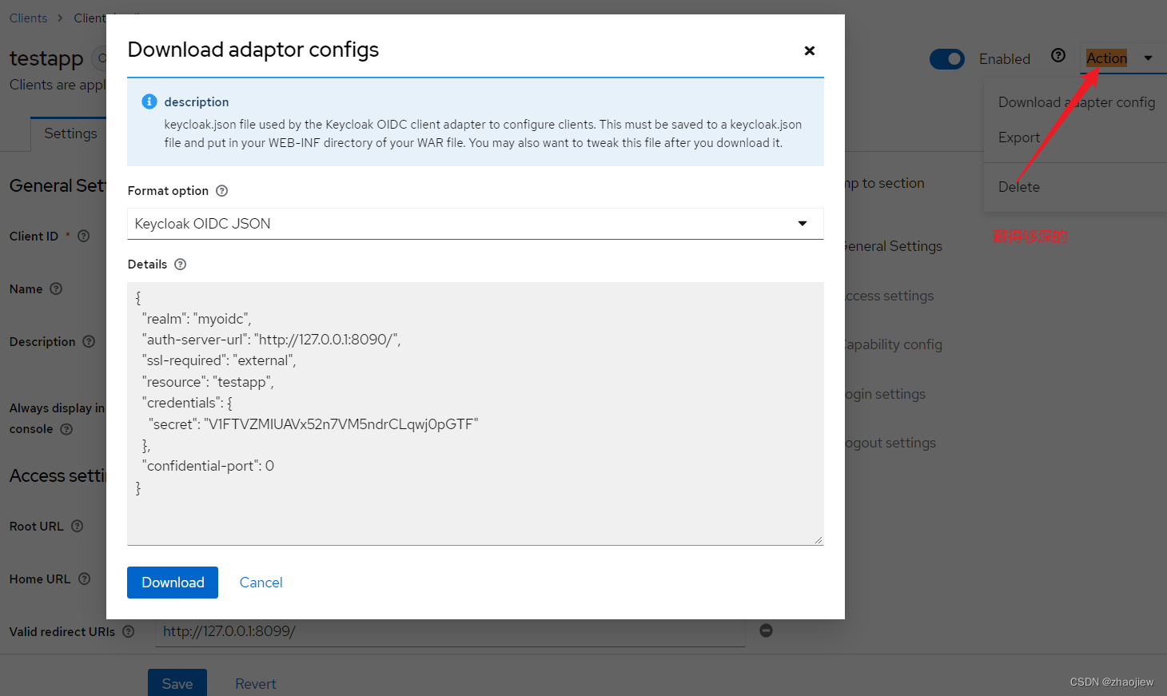Click the "auth-server-url" line in Details

click(271, 340)
